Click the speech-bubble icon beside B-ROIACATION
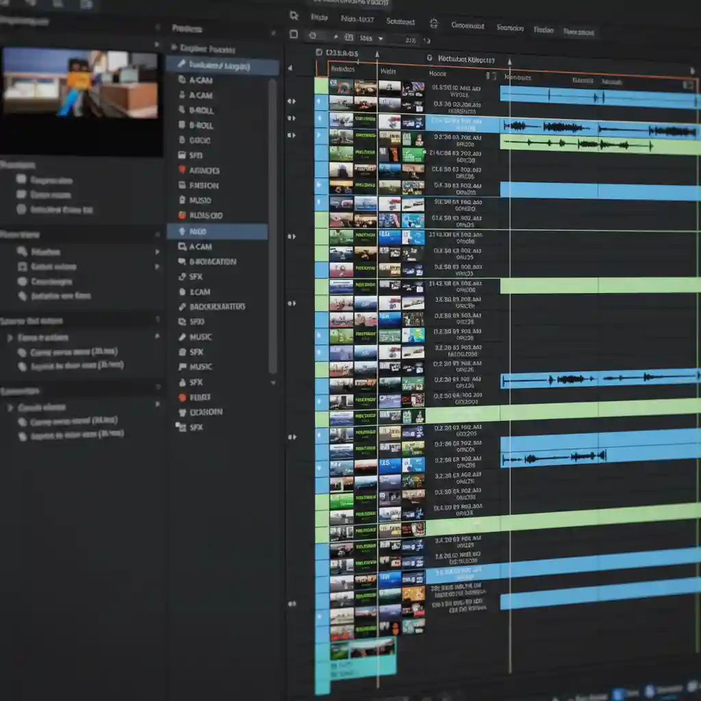Viewport: 701px width, 701px height. 182,261
